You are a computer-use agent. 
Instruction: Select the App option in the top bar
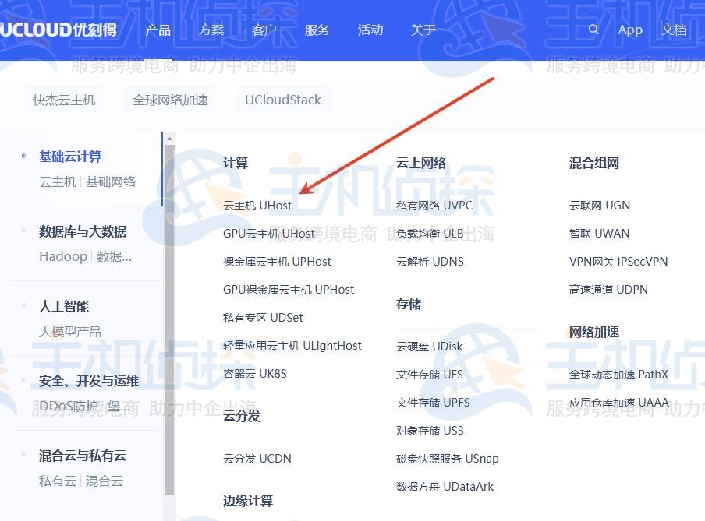click(630, 30)
